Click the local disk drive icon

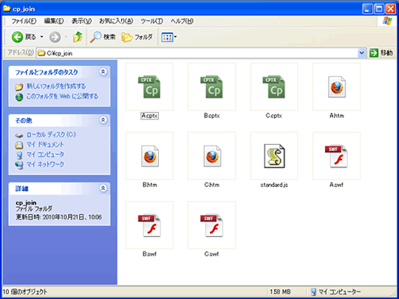[19, 135]
